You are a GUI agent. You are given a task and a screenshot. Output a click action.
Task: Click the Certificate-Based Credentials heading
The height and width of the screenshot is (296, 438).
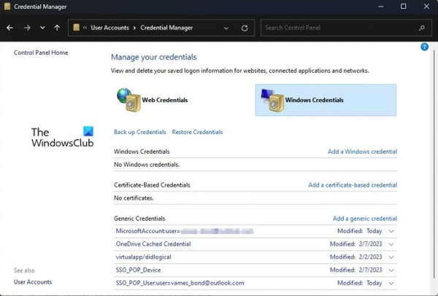coord(152,185)
